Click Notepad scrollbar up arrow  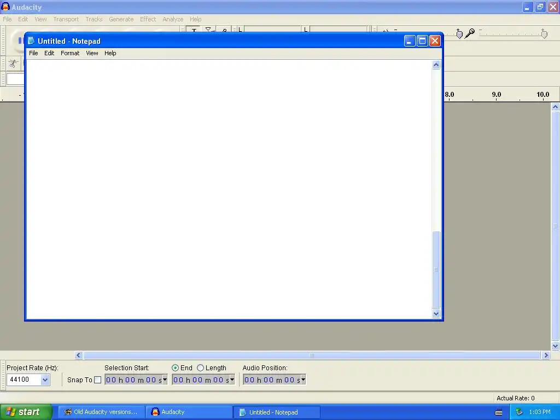click(436, 65)
